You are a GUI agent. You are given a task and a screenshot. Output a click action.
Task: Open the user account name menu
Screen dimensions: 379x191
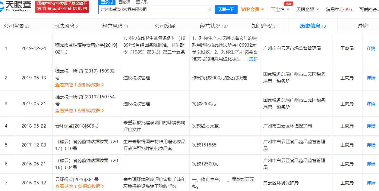369,9
